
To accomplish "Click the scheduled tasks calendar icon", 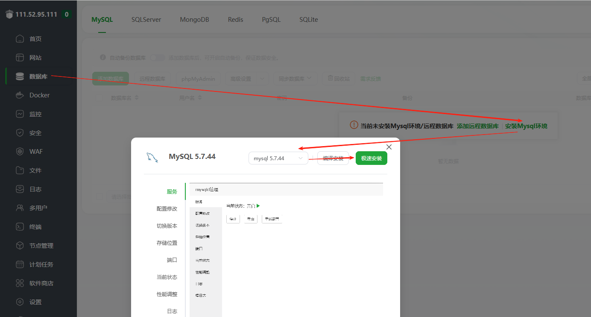I will point(20,264).
